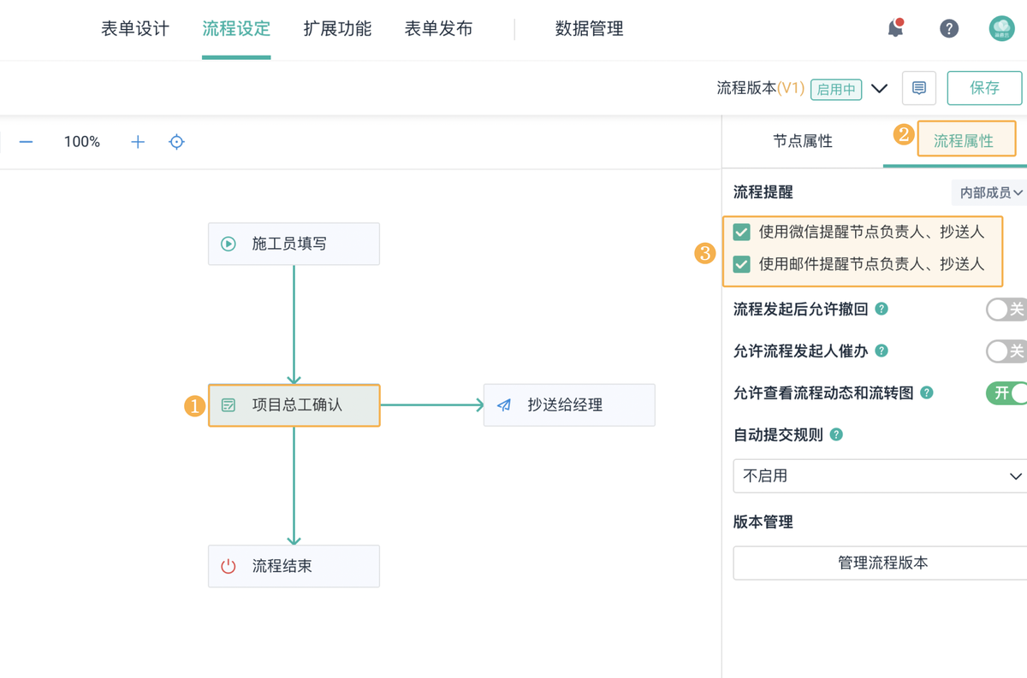The width and height of the screenshot is (1027, 678).
Task: Click the notification bell icon
Action: pos(895,28)
